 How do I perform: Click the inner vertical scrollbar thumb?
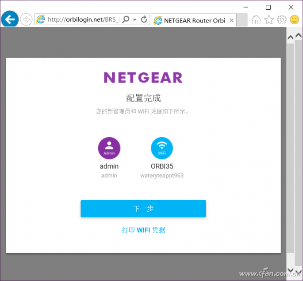click(x=291, y=148)
